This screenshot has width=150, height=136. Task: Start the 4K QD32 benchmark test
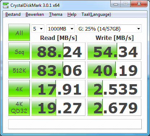click(x=19, y=107)
